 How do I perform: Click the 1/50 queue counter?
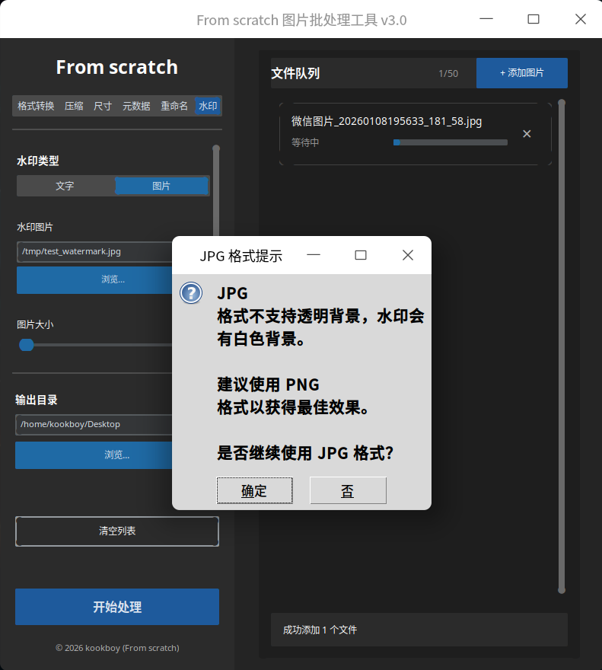[x=448, y=74]
